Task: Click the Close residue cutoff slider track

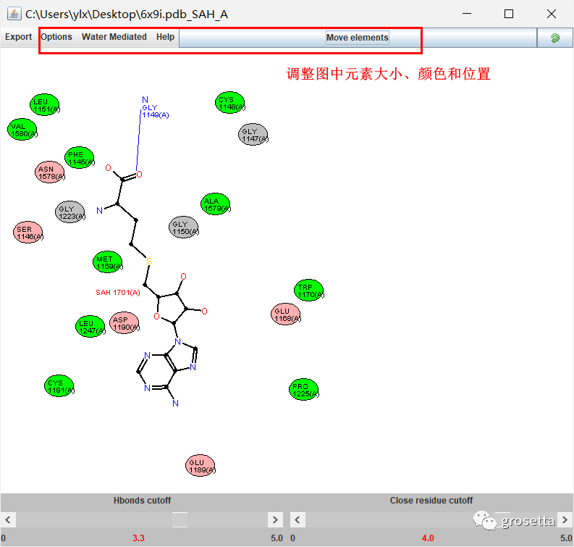Action: click(431, 519)
